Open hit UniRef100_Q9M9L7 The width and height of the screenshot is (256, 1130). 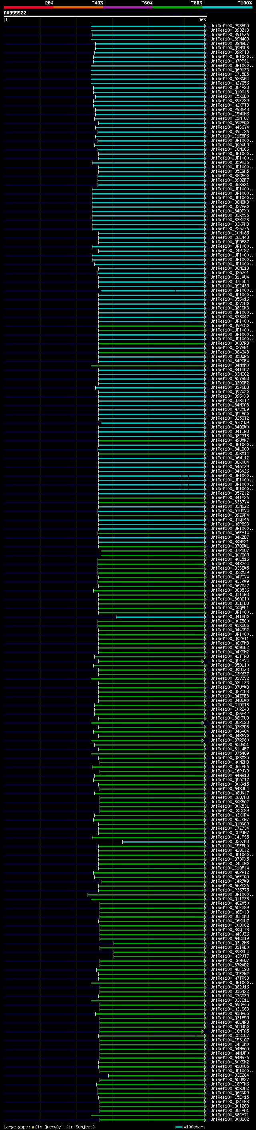click(x=230, y=43)
